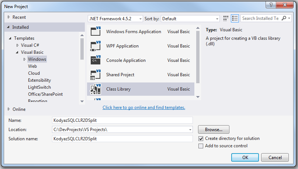Collapse the Templates tree node
Screen dimensions: 298x169
10,38
